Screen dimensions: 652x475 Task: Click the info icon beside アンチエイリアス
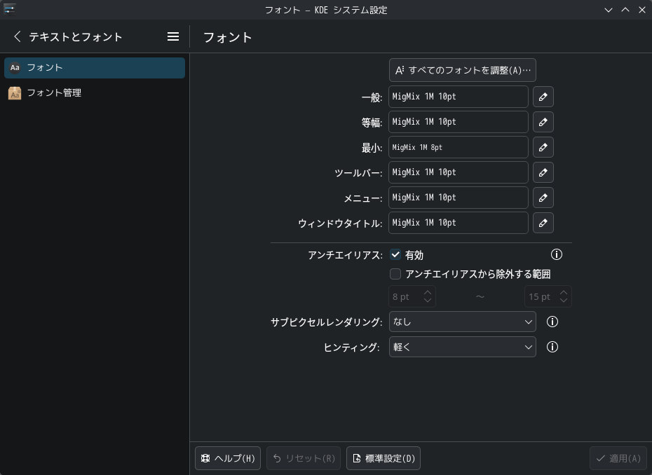(557, 254)
